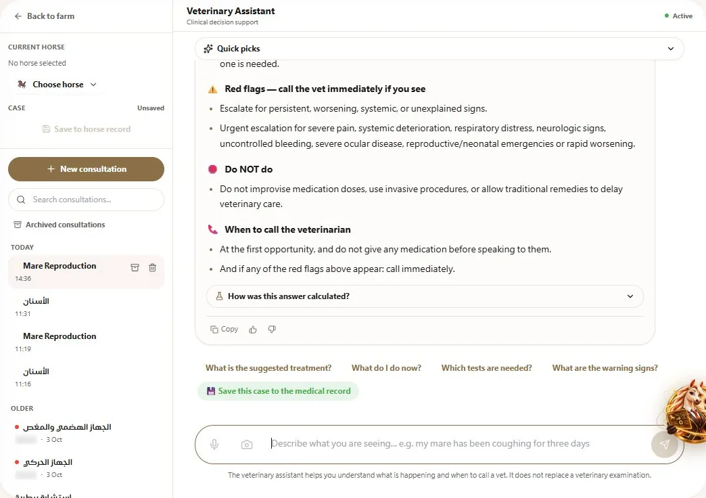Click the red Do NOT do circle icon
The image size is (706, 498).
tap(212, 169)
